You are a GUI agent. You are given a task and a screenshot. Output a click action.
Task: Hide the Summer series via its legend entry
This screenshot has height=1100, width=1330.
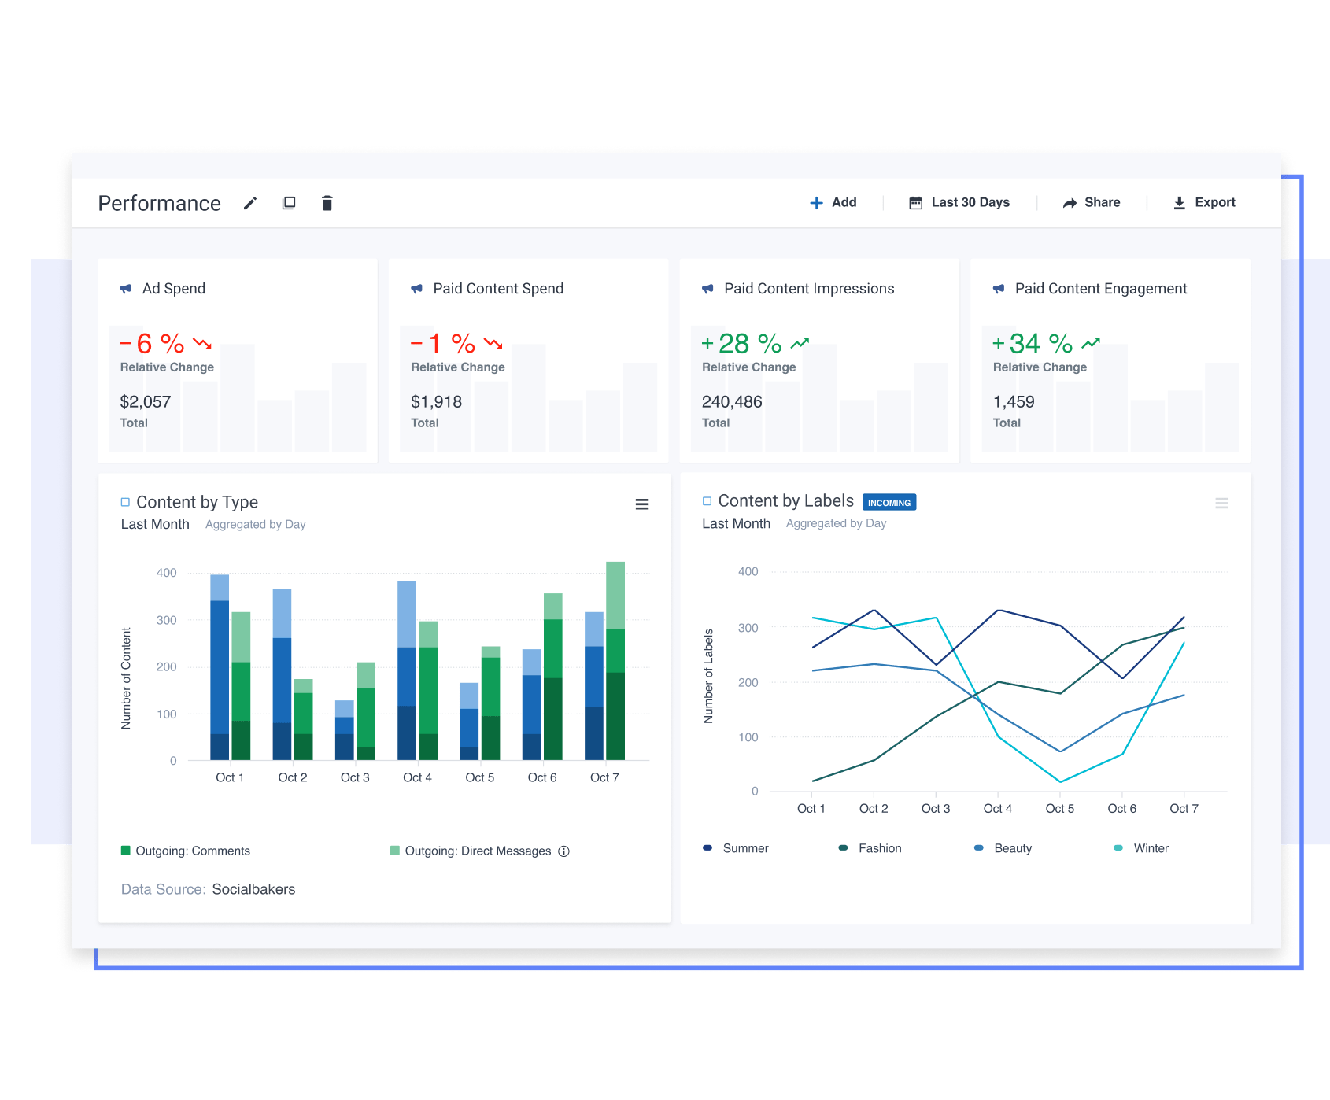pyautogui.click(x=737, y=847)
